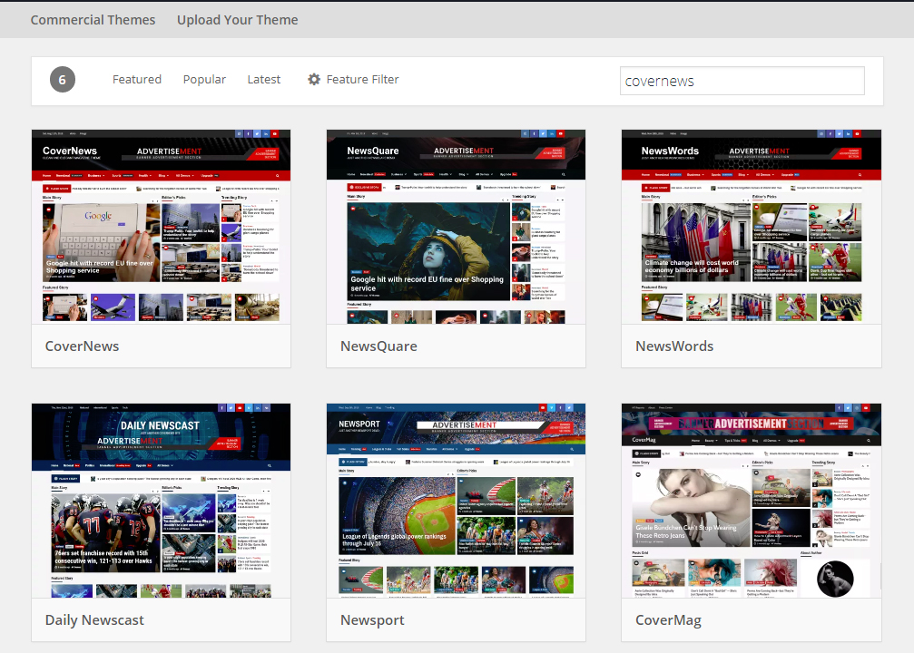Click the NewsQuare theme name
The image size is (914, 653).
[x=378, y=346]
